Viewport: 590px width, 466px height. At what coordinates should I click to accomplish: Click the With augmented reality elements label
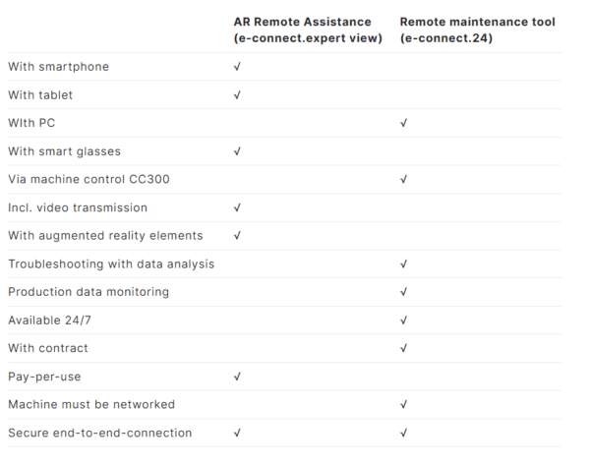tap(105, 236)
